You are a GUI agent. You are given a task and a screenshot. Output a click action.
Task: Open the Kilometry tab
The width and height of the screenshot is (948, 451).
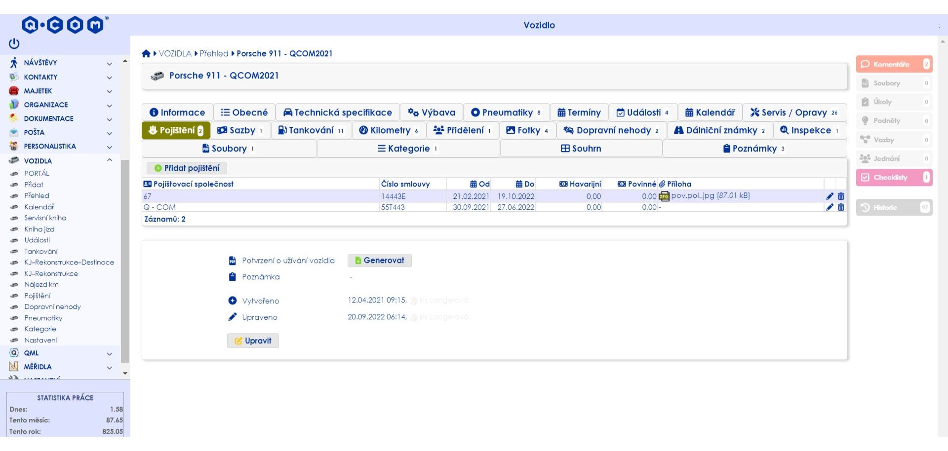tap(389, 130)
